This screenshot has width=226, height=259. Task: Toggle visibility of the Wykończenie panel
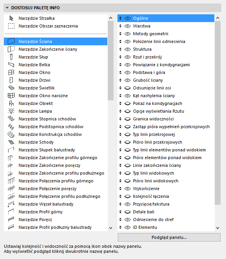click(128, 189)
